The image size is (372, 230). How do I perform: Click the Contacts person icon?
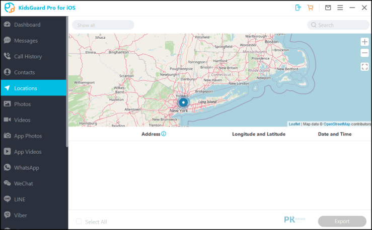click(7, 72)
